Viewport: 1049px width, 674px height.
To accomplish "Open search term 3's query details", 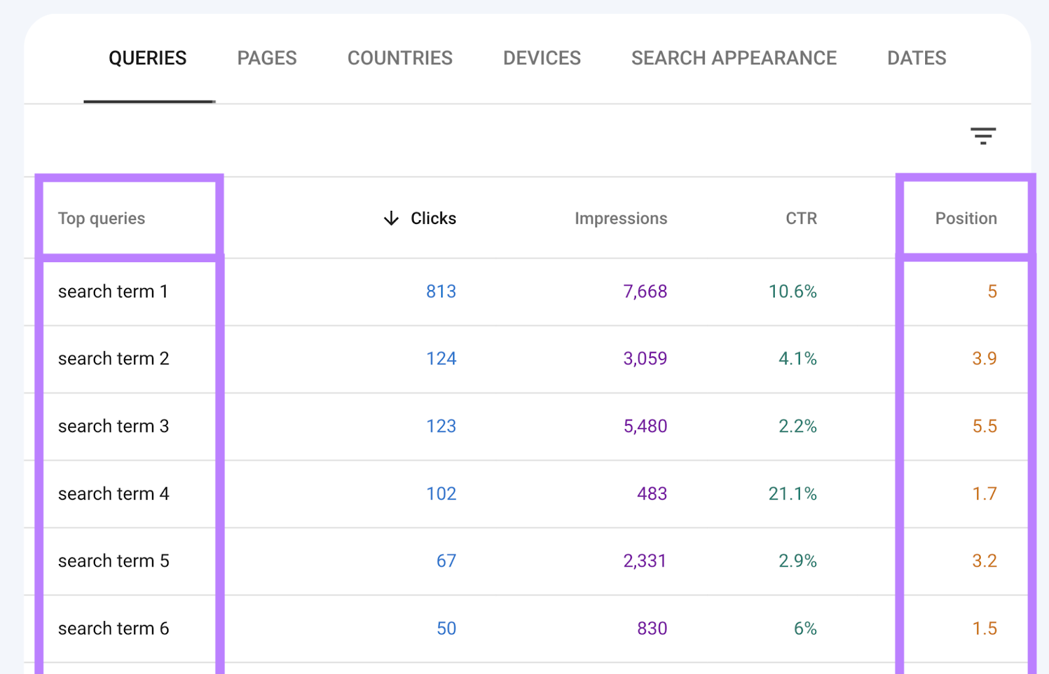I will [113, 426].
